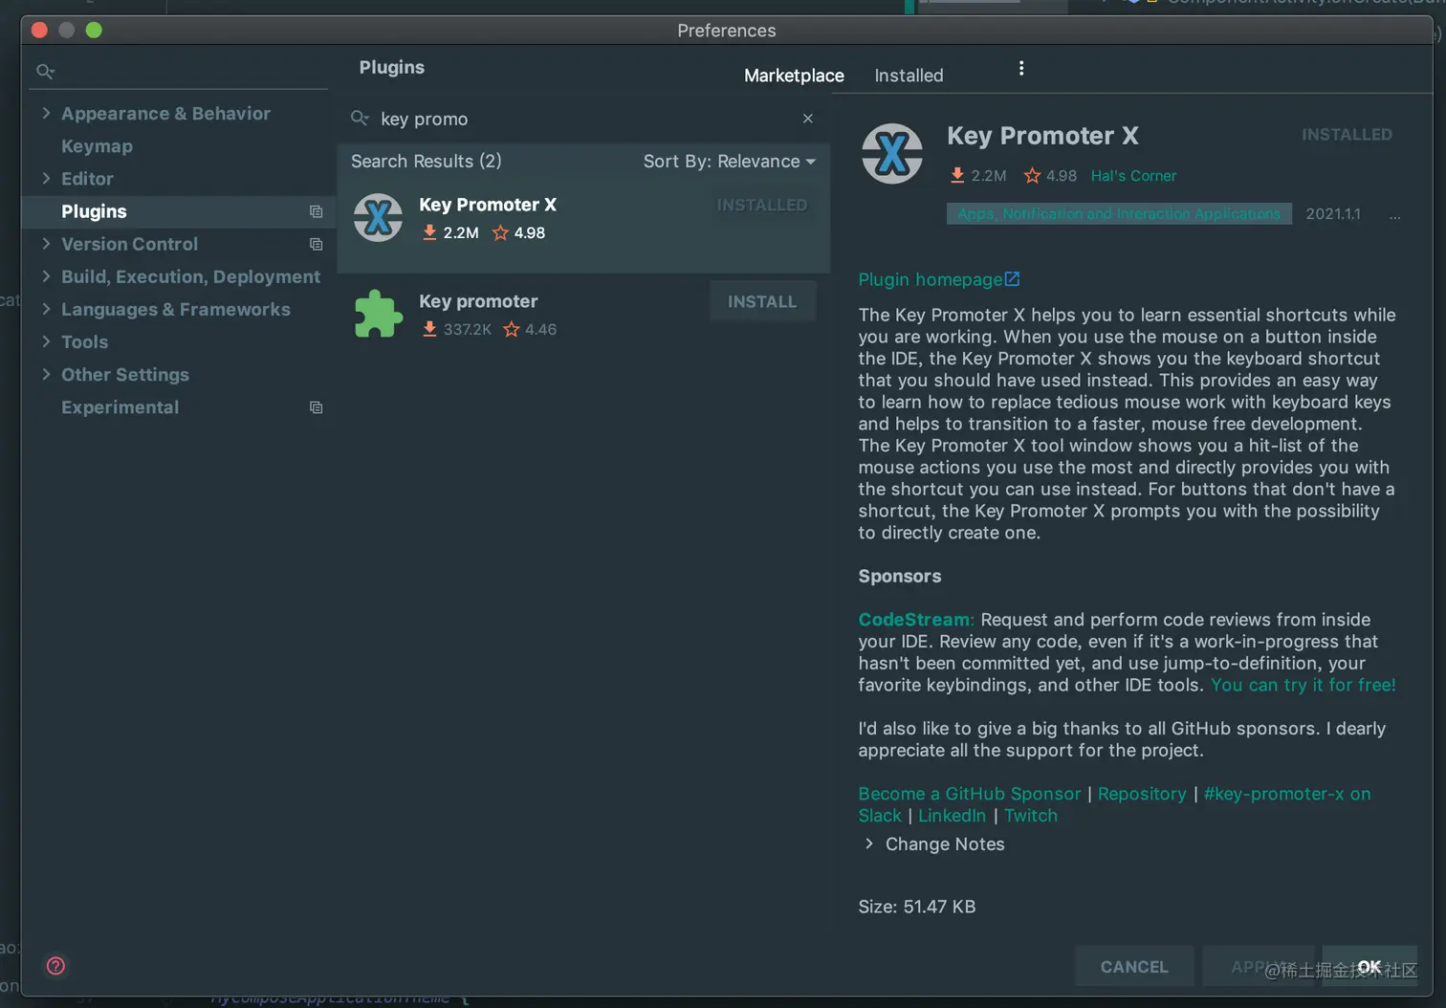Focus the 'key promo' plugin search field
Screen dimensions: 1446x1008
tap(583, 119)
